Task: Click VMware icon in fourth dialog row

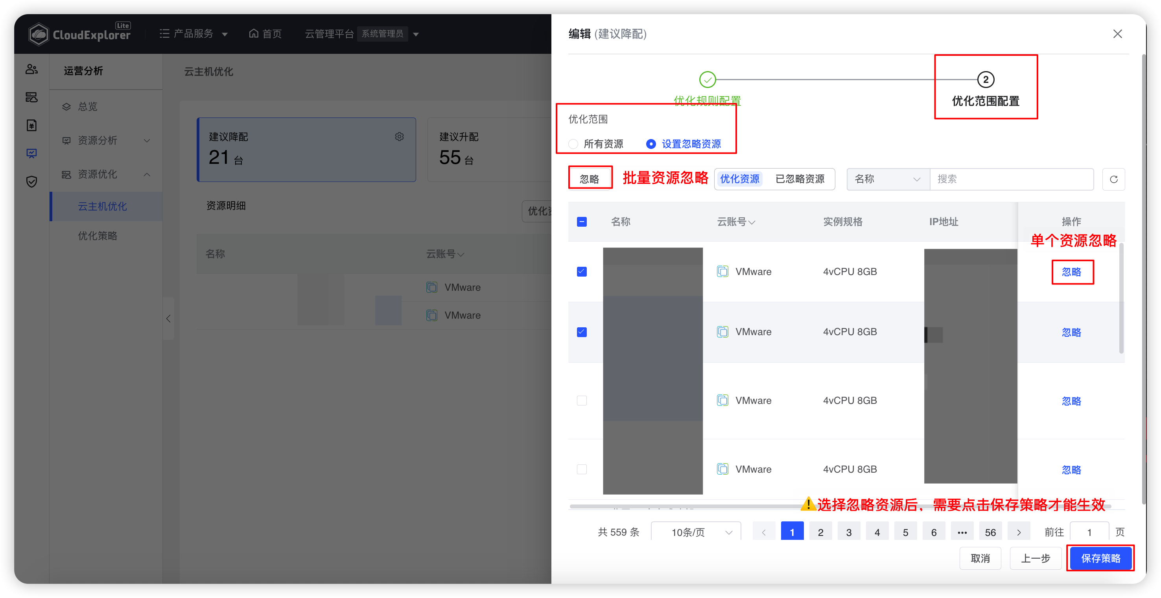Action: (x=722, y=469)
